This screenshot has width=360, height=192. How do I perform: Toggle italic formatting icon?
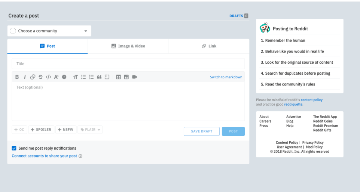(x=25, y=77)
